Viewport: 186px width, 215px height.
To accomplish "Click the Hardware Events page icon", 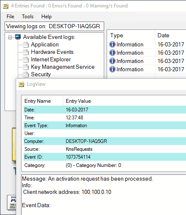I will 26,52.
